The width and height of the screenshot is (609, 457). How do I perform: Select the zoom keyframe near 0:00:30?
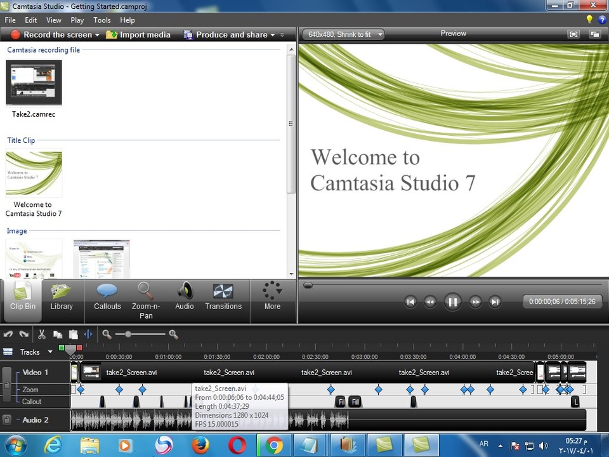[119, 389]
